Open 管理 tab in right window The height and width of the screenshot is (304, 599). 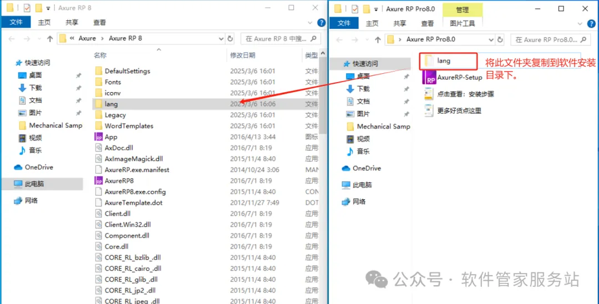(463, 9)
